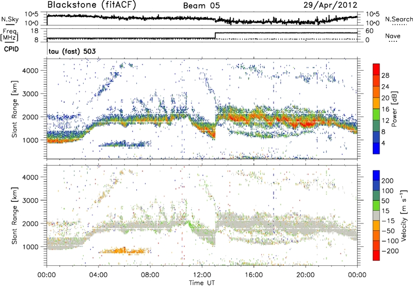Click the 'Nave' legend label

[393, 36]
